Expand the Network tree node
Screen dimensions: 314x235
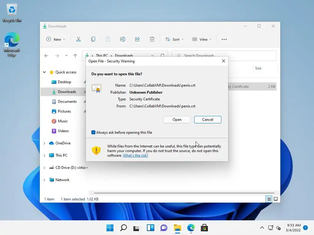pyautogui.click(x=44, y=180)
